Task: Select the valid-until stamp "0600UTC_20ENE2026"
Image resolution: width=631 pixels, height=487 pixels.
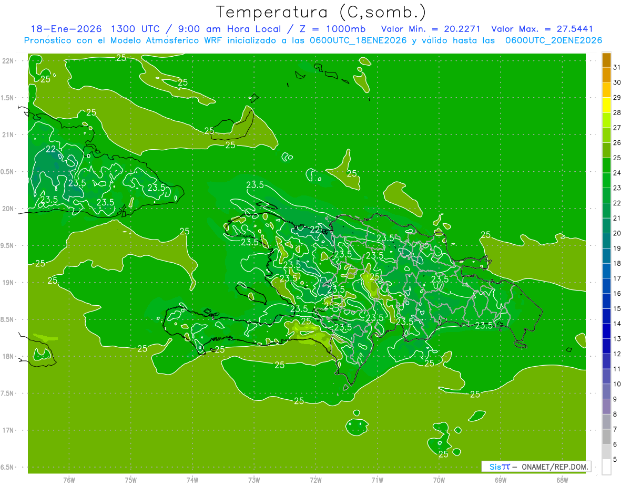Action: [554, 40]
